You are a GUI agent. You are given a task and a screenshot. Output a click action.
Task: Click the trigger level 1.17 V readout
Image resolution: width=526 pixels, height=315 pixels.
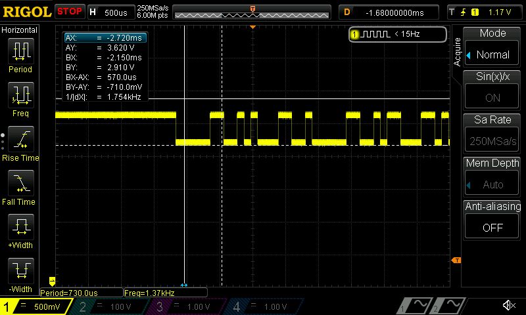coord(500,12)
